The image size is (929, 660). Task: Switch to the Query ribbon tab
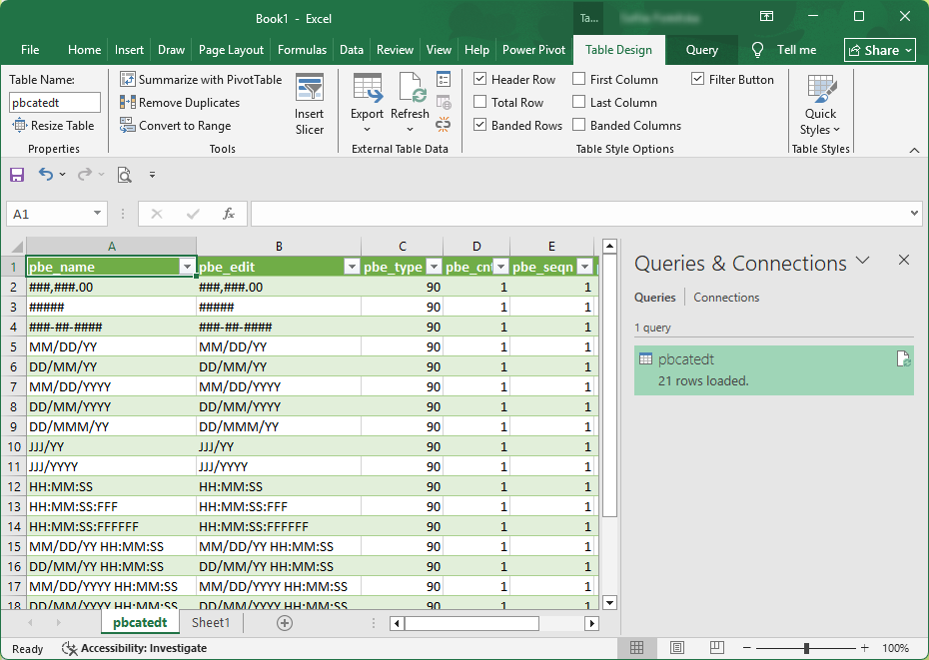tap(701, 49)
